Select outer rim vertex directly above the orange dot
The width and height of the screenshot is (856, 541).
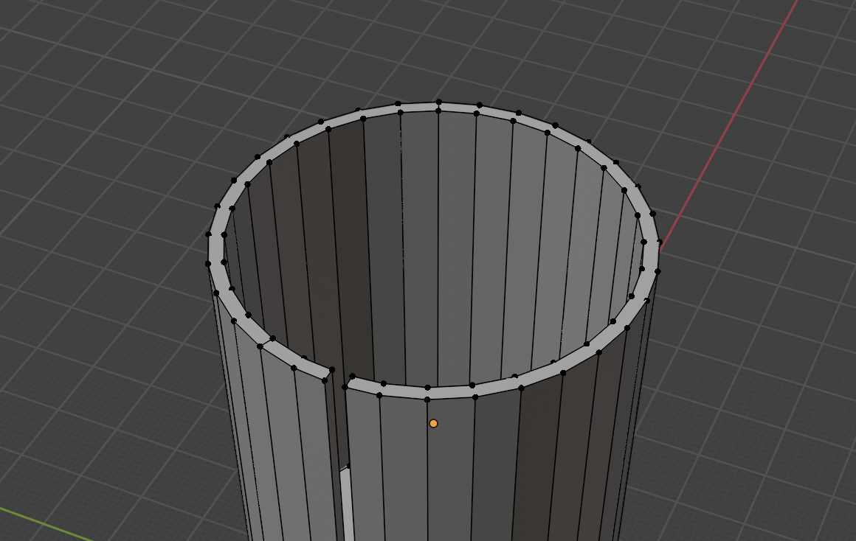427,399
